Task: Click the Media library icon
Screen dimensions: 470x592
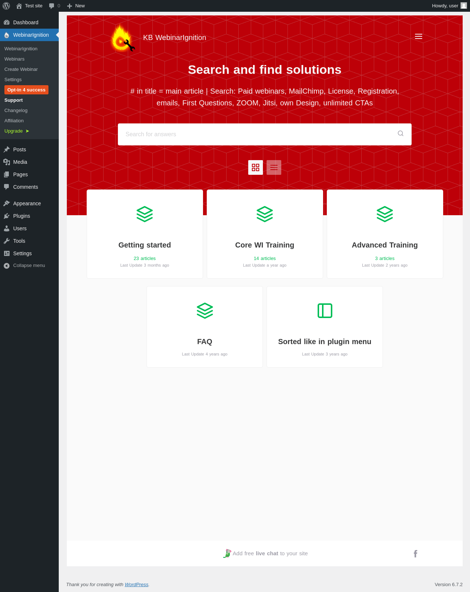Action: click(7, 162)
